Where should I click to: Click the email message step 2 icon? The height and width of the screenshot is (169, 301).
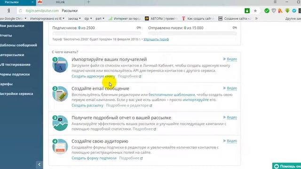tap(60, 94)
